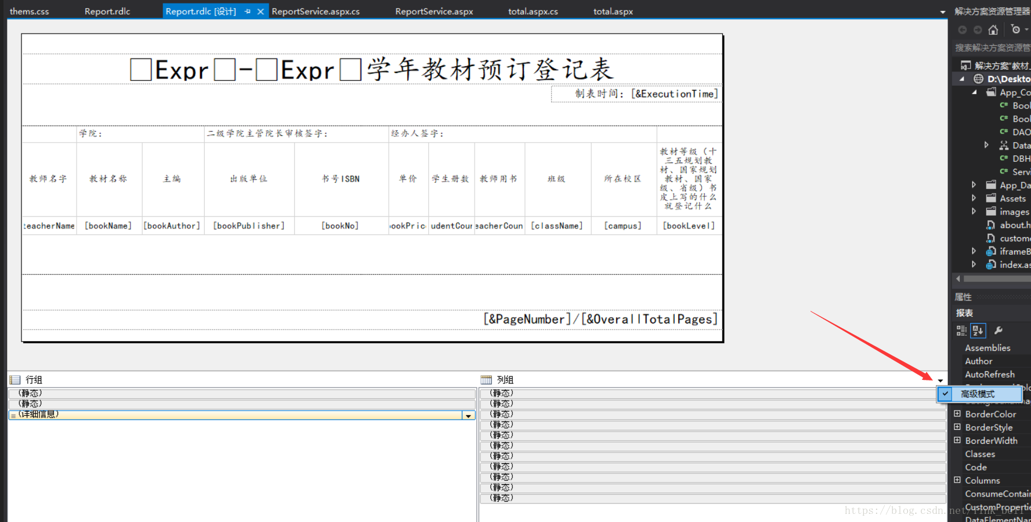Viewport: 1031px width, 522px height.
Task: Switch Properties to categorized view
Action: (x=961, y=331)
